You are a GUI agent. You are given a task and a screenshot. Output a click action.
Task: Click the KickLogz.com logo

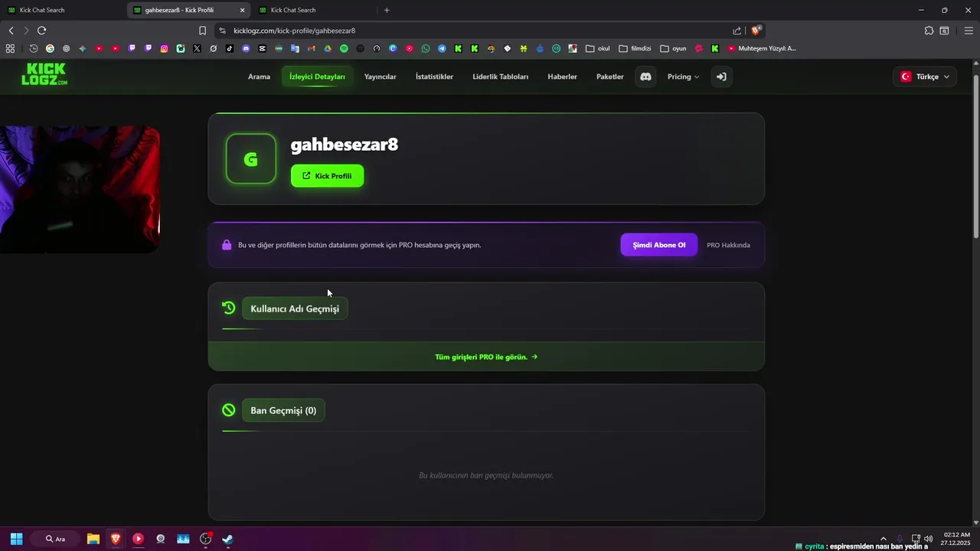[44, 74]
